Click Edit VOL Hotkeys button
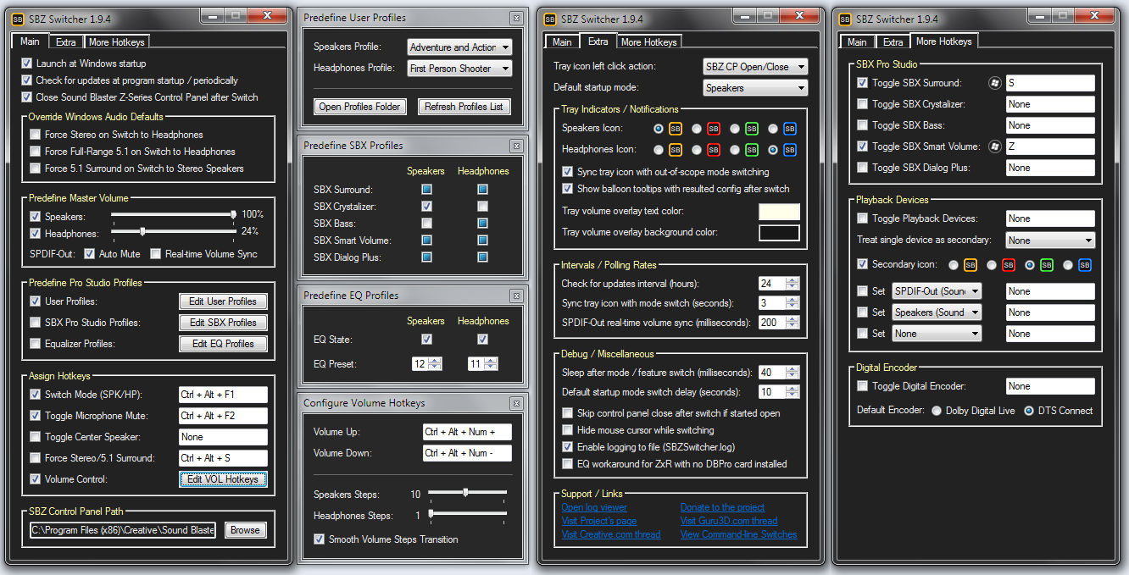 (223, 479)
